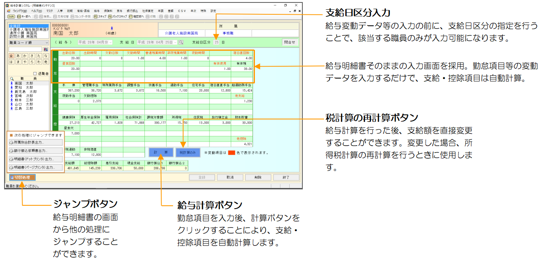Open the マスタ menu
Screen dimensions: 545x263
click(50, 11)
